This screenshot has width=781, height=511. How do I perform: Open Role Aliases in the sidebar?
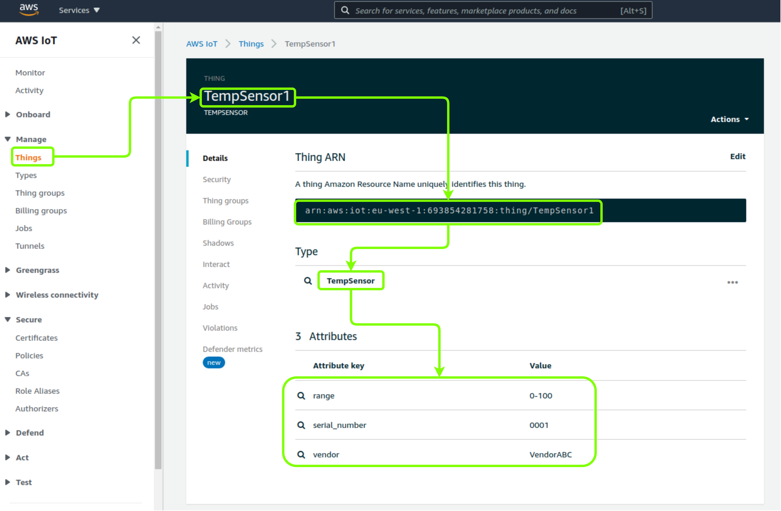click(x=37, y=391)
